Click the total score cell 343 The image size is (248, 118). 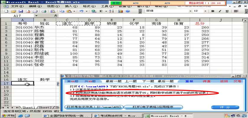click(200, 54)
